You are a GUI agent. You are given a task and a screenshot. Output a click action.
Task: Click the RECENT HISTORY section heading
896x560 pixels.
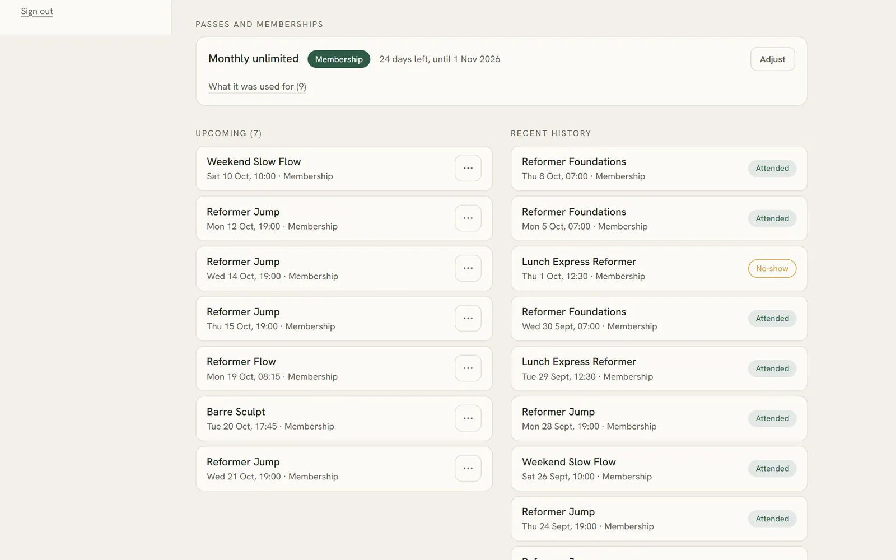[x=551, y=133]
